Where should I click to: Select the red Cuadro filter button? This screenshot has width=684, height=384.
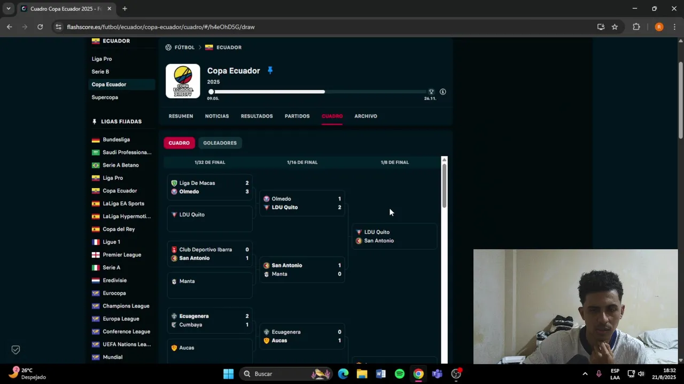(x=179, y=143)
